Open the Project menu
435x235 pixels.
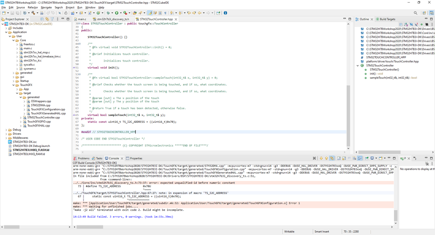tap(70, 7)
